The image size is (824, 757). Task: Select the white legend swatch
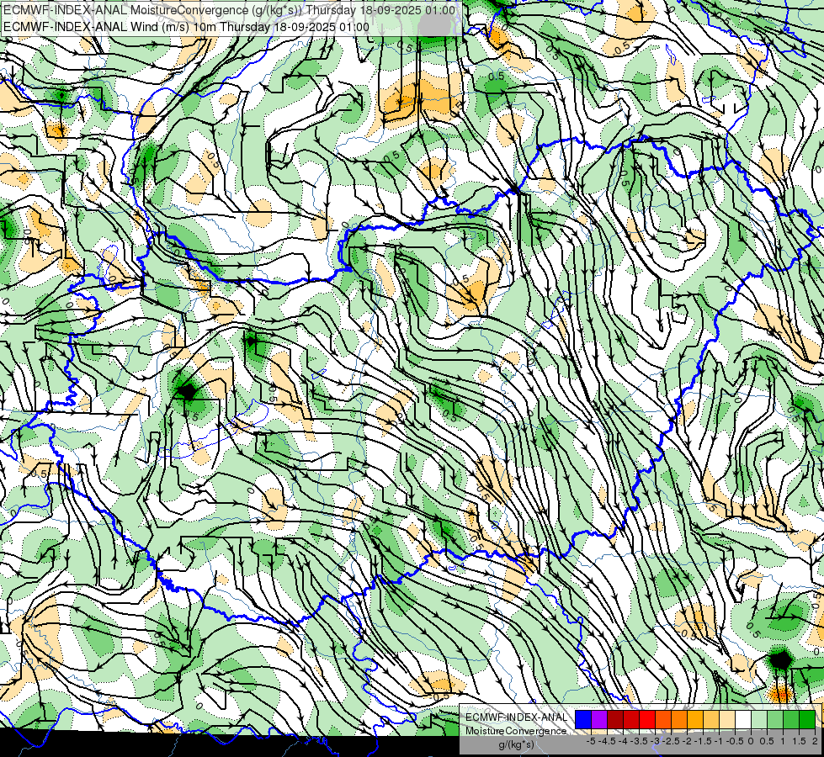click(743, 720)
